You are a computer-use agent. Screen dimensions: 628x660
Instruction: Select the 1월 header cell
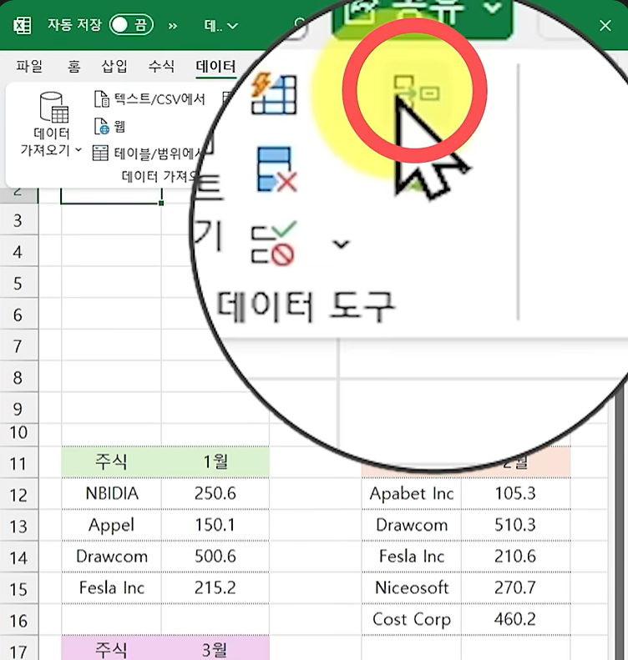click(215, 462)
